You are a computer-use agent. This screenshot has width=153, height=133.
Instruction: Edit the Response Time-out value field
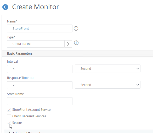click(x=40, y=85)
